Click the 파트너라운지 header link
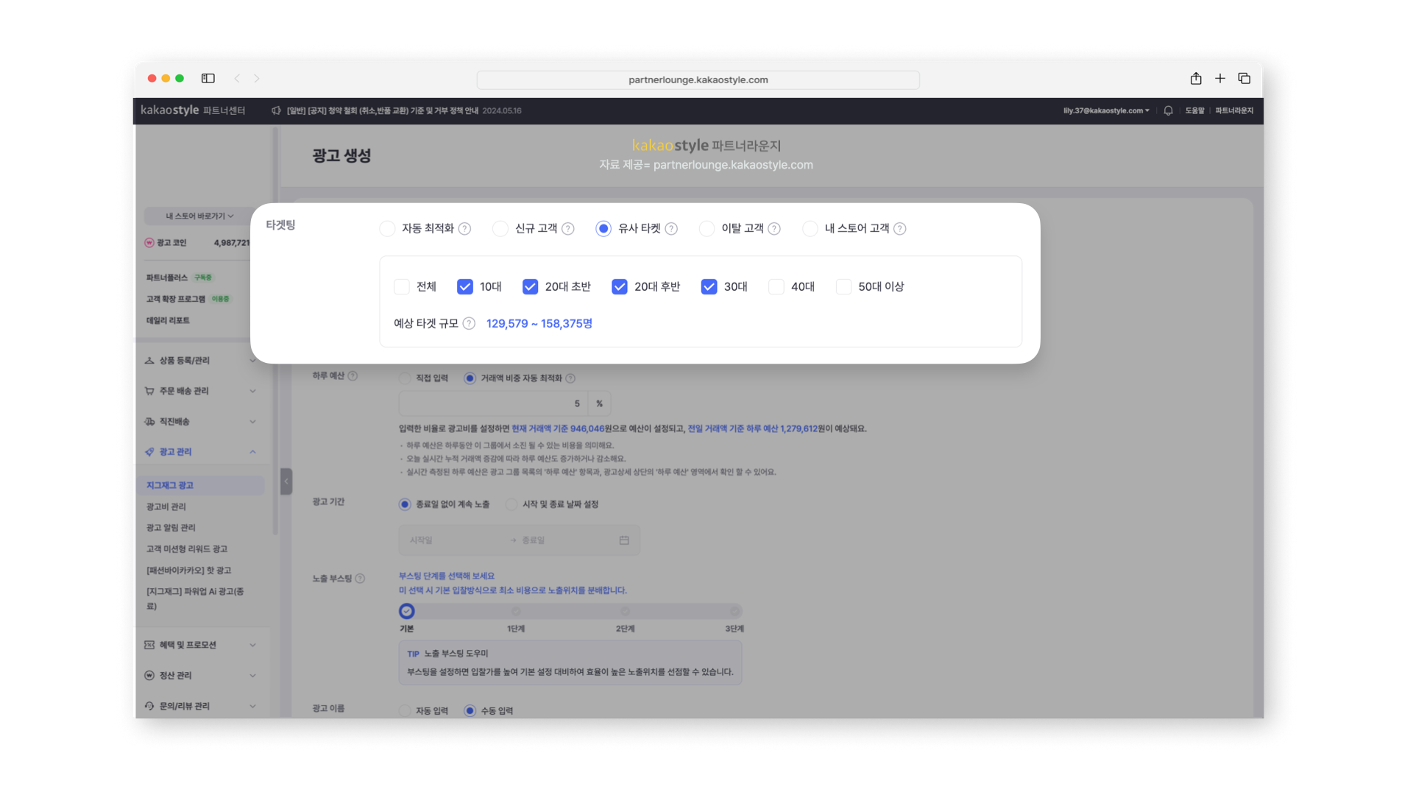 point(1234,110)
